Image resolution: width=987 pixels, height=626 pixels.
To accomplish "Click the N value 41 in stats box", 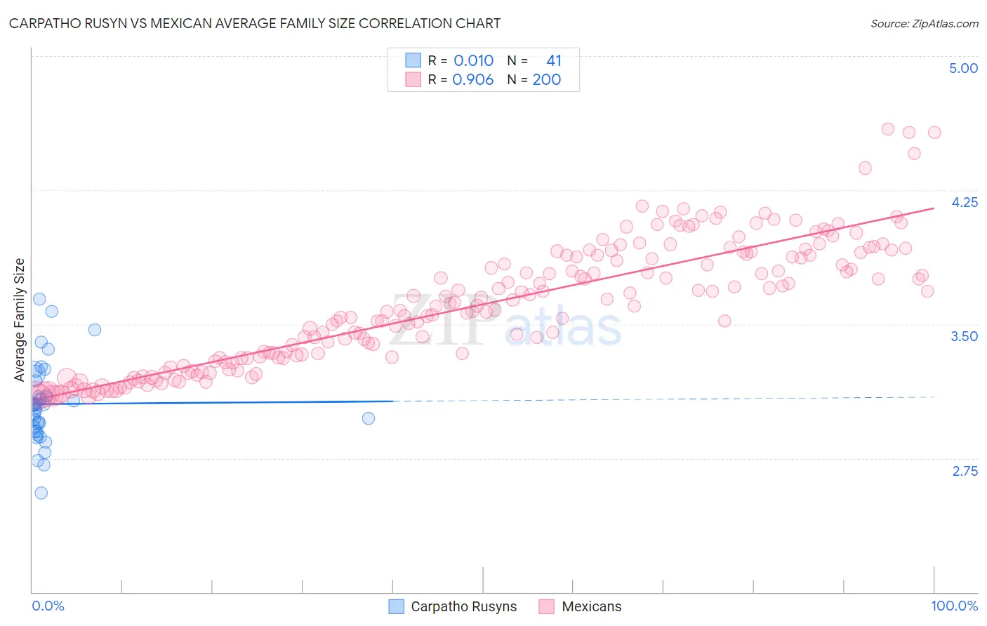I will tap(554, 60).
